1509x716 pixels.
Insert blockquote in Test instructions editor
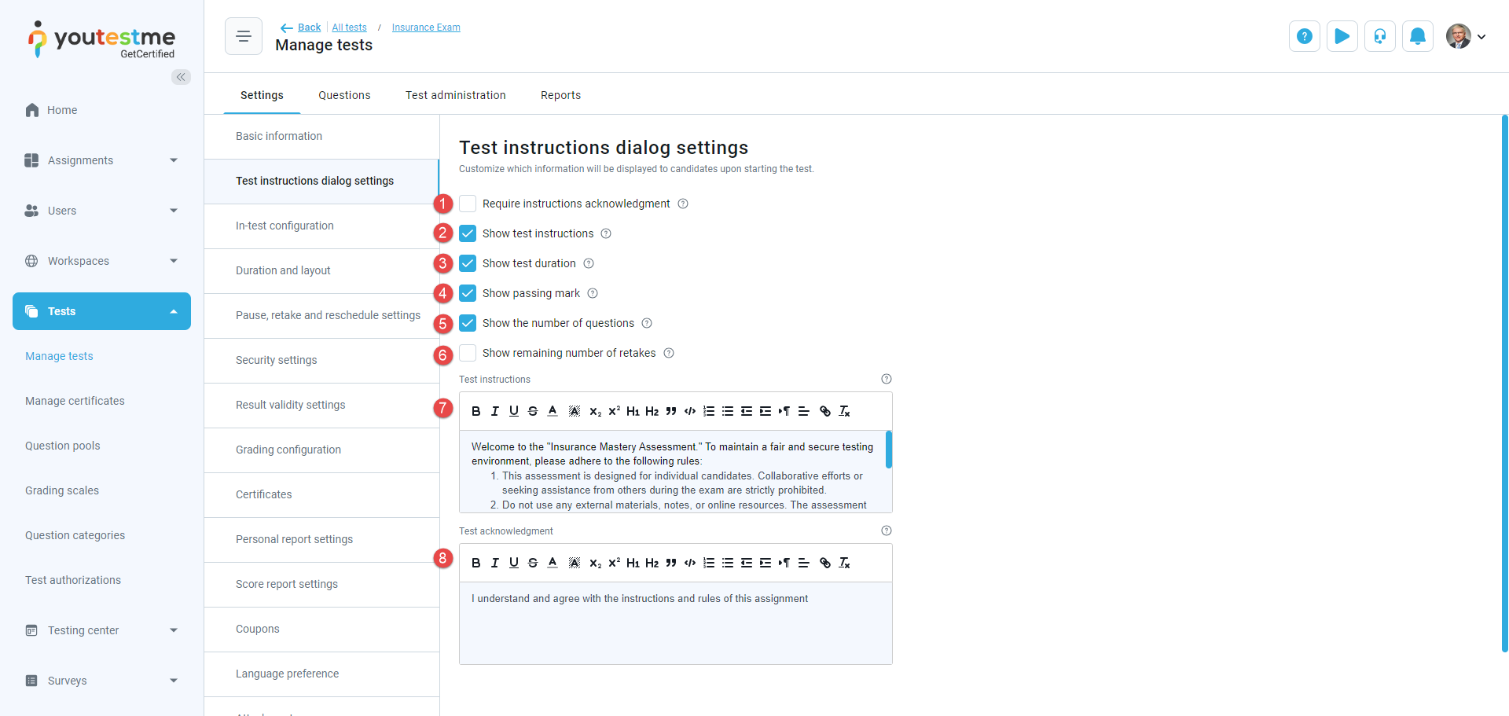coord(671,411)
